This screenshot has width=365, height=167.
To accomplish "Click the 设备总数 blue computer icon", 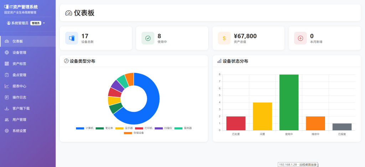I will click(x=72, y=38).
